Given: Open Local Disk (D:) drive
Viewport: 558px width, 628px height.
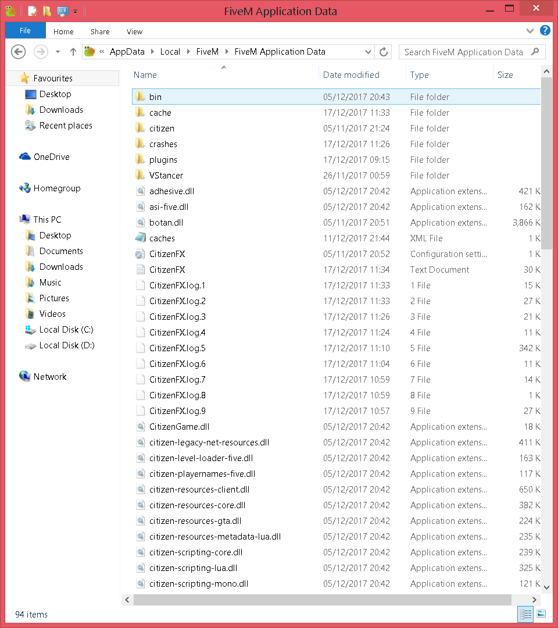Looking at the screenshot, I should pyautogui.click(x=60, y=345).
